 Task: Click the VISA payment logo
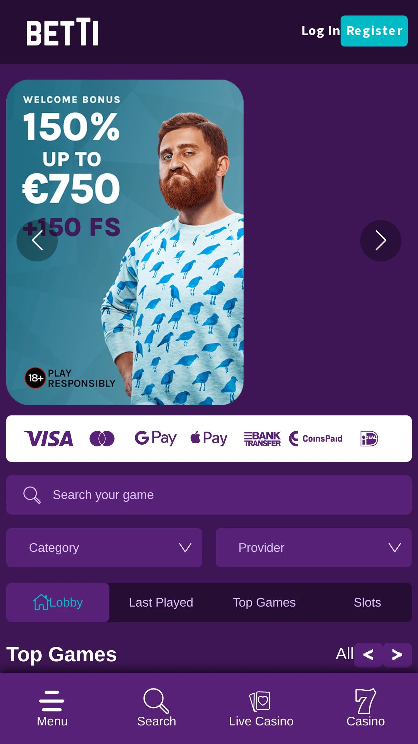coord(49,438)
